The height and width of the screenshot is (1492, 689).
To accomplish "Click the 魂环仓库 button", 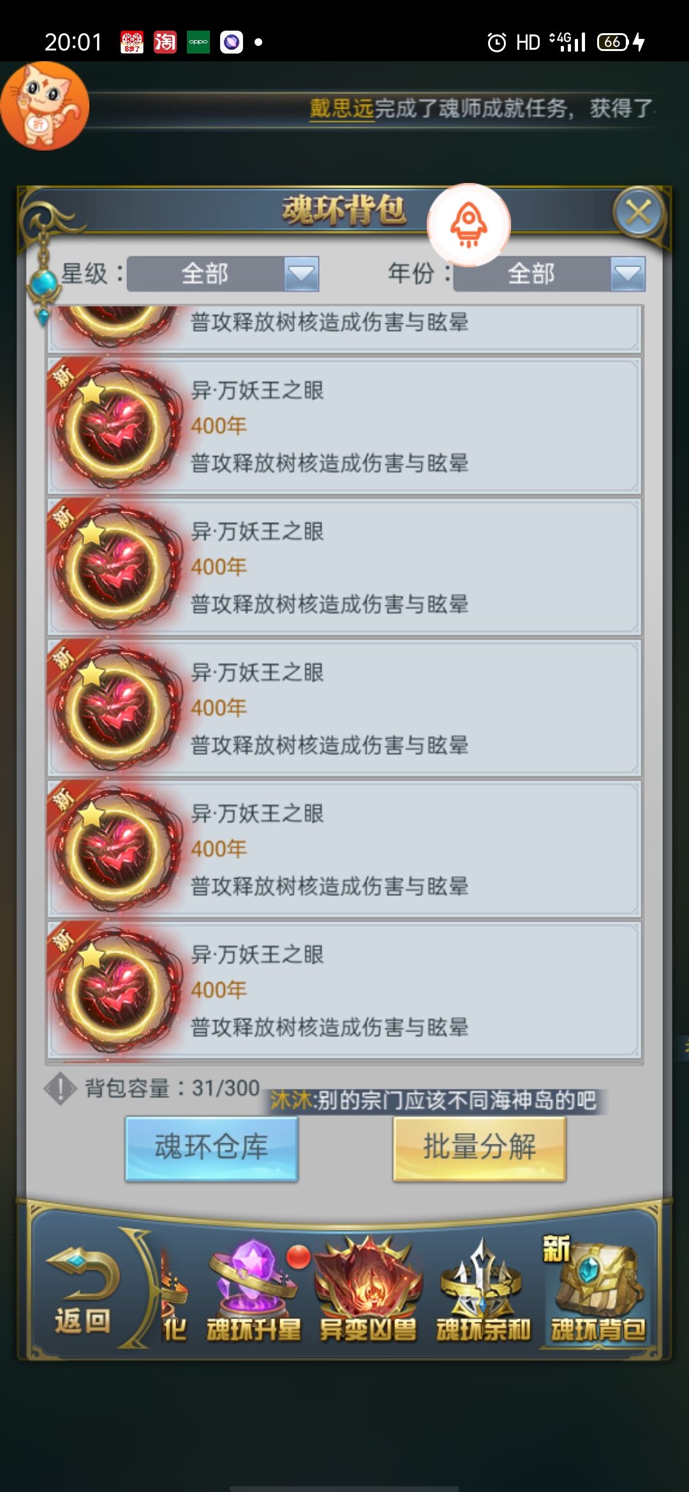I will 212,1148.
